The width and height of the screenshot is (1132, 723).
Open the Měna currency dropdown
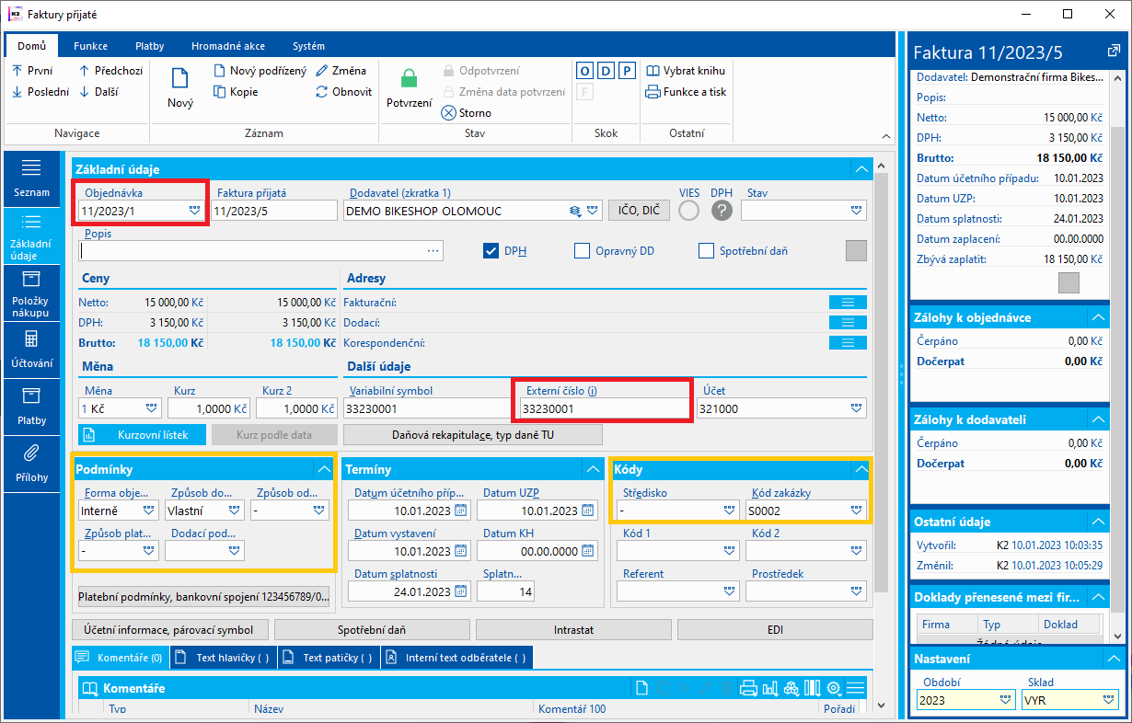coord(152,408)
